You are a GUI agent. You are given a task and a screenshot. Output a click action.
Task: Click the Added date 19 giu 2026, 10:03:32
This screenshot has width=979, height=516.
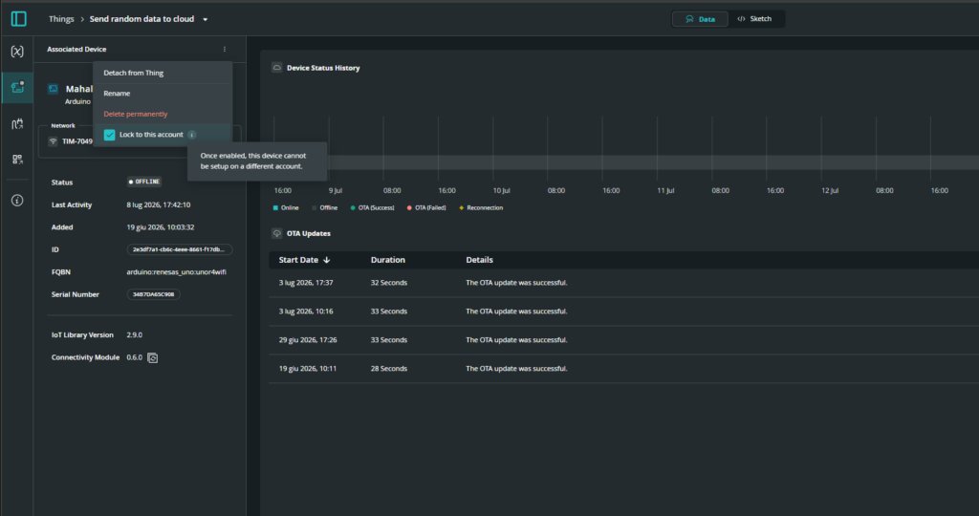tap(161, 227)
